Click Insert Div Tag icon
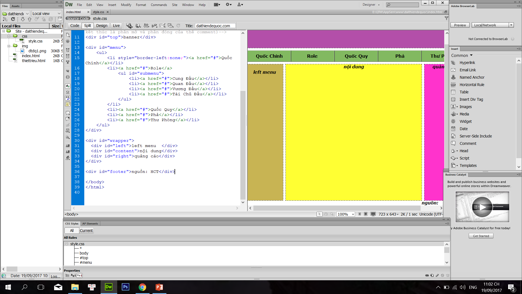The image size is (522, 294). click(x=453, y=99)
